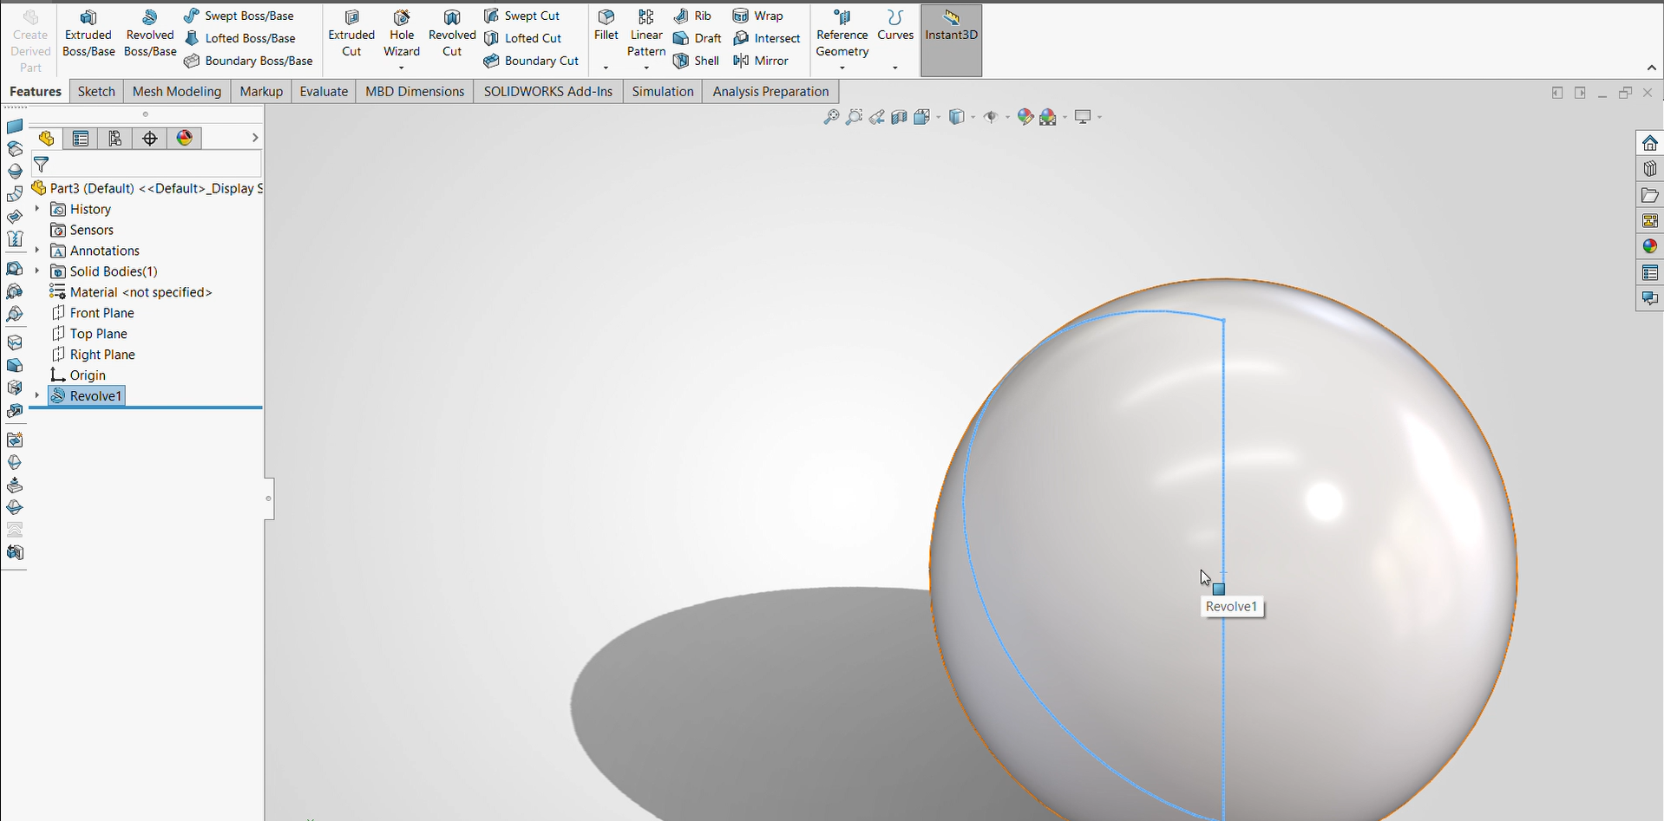
Task: Expand the Annotations folder
Action: 37,251
